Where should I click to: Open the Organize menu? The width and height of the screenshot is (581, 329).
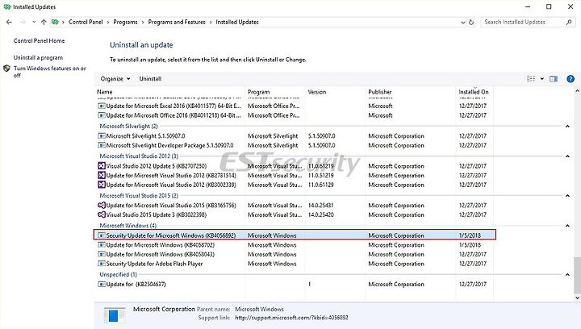[x=115, y=79]
